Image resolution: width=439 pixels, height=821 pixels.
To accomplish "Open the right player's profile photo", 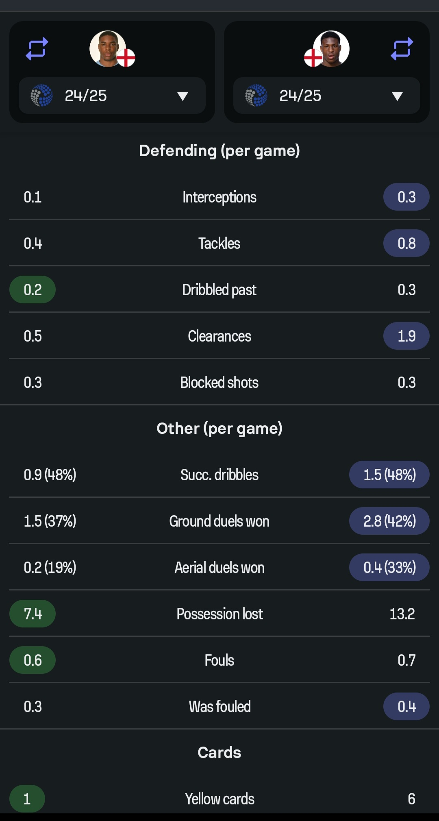I will pos(331,48).
